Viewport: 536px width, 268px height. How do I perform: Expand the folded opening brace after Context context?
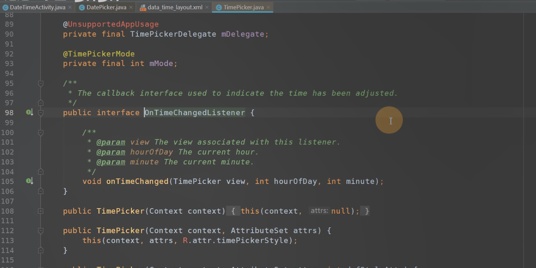click(x=233, y=211)
